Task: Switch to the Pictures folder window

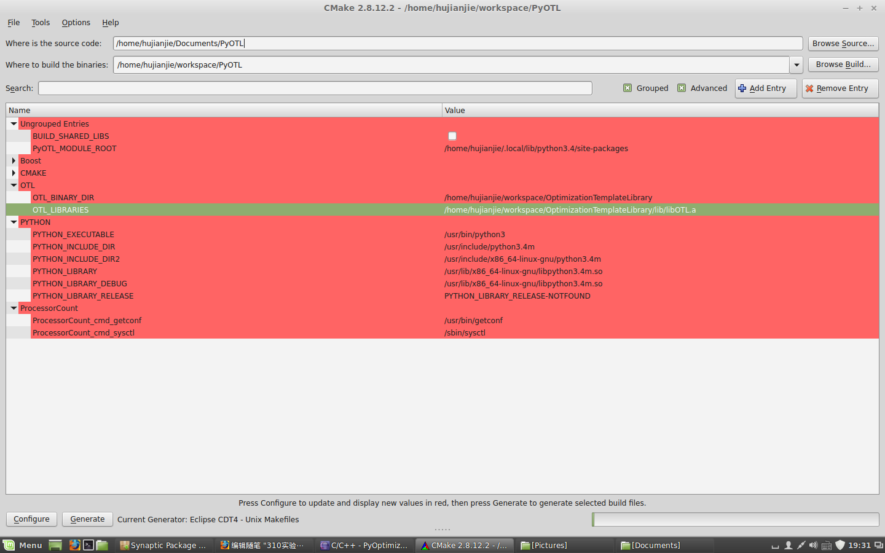Action: (x=565, y=545)
